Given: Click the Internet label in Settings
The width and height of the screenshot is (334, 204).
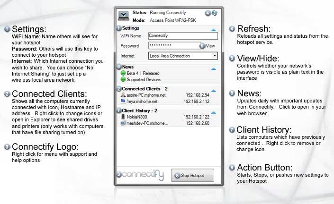Looking at the screenshot, I should (x=127, y=56).
